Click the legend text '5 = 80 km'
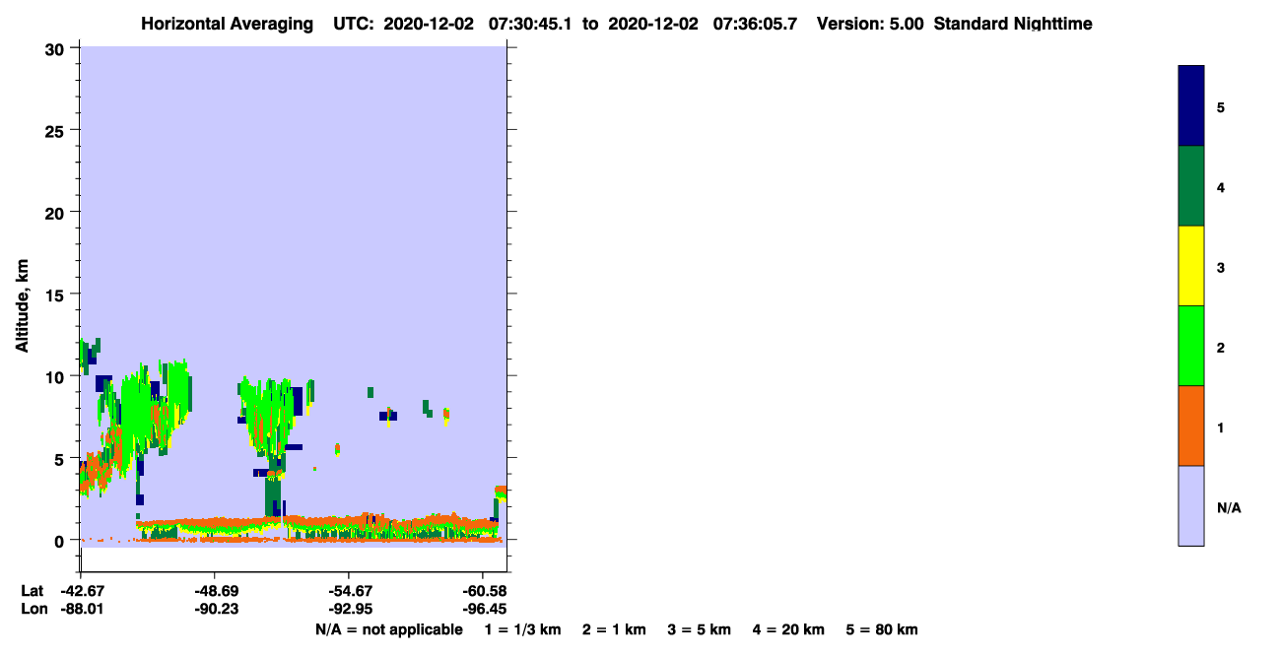 click(883, 629)
